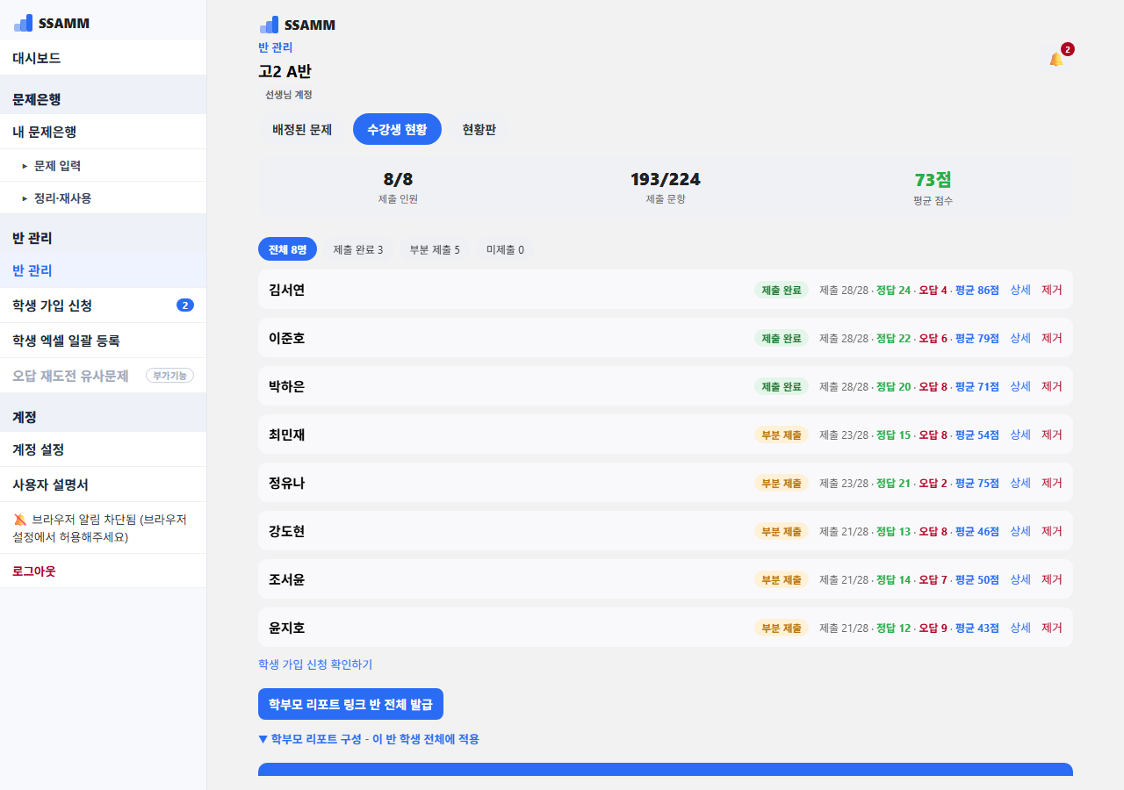View 상세 for 박하은
1124x790 pixels.
click(1020, 386)
